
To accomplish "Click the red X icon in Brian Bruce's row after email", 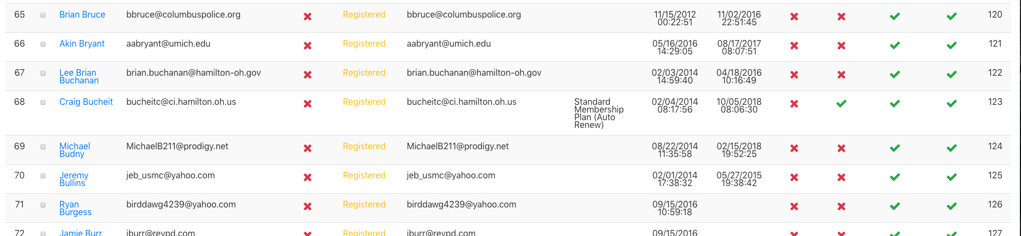I will (x=307, y=16).
